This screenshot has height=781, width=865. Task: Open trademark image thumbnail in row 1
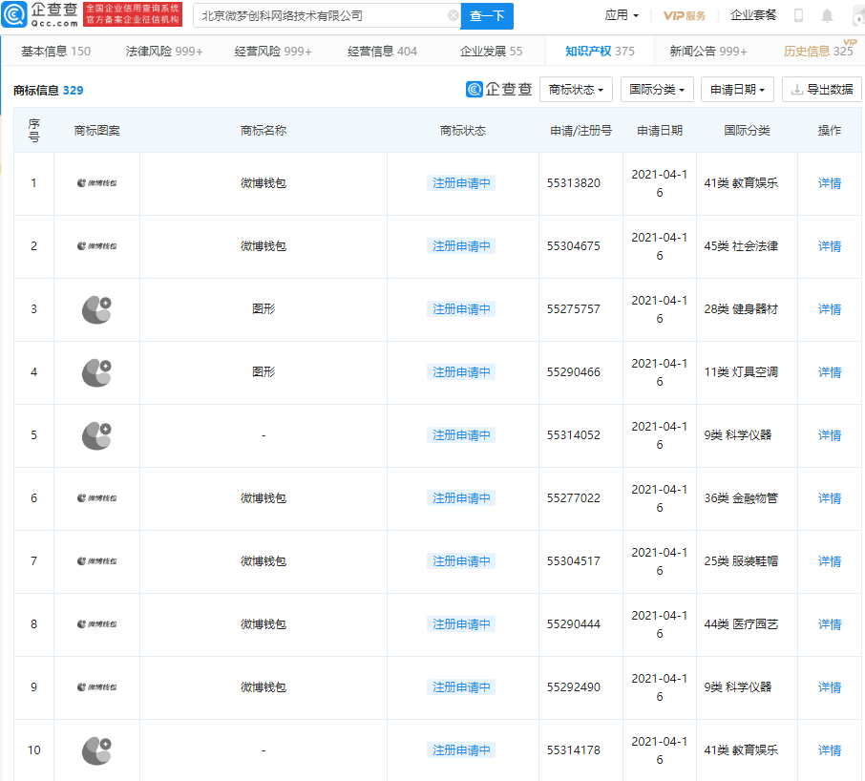click(x=97, y=183)
